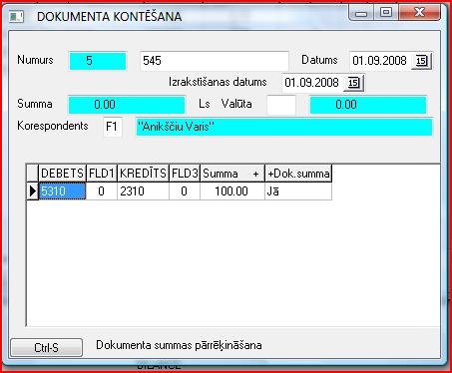The image size is (452, 373).
Task: Maximize the Dokumenta kontēšana window
Action: pyautogui.click(x=386, y=13)
